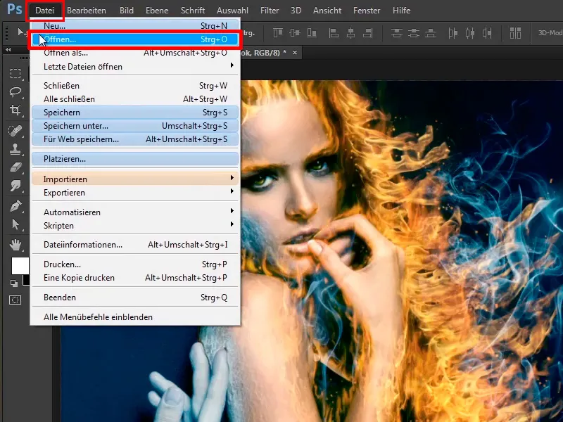Distribute left edges in options bar

coord(453,33)
